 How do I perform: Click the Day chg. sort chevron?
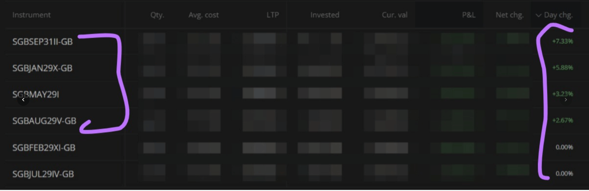pos(538,15)
